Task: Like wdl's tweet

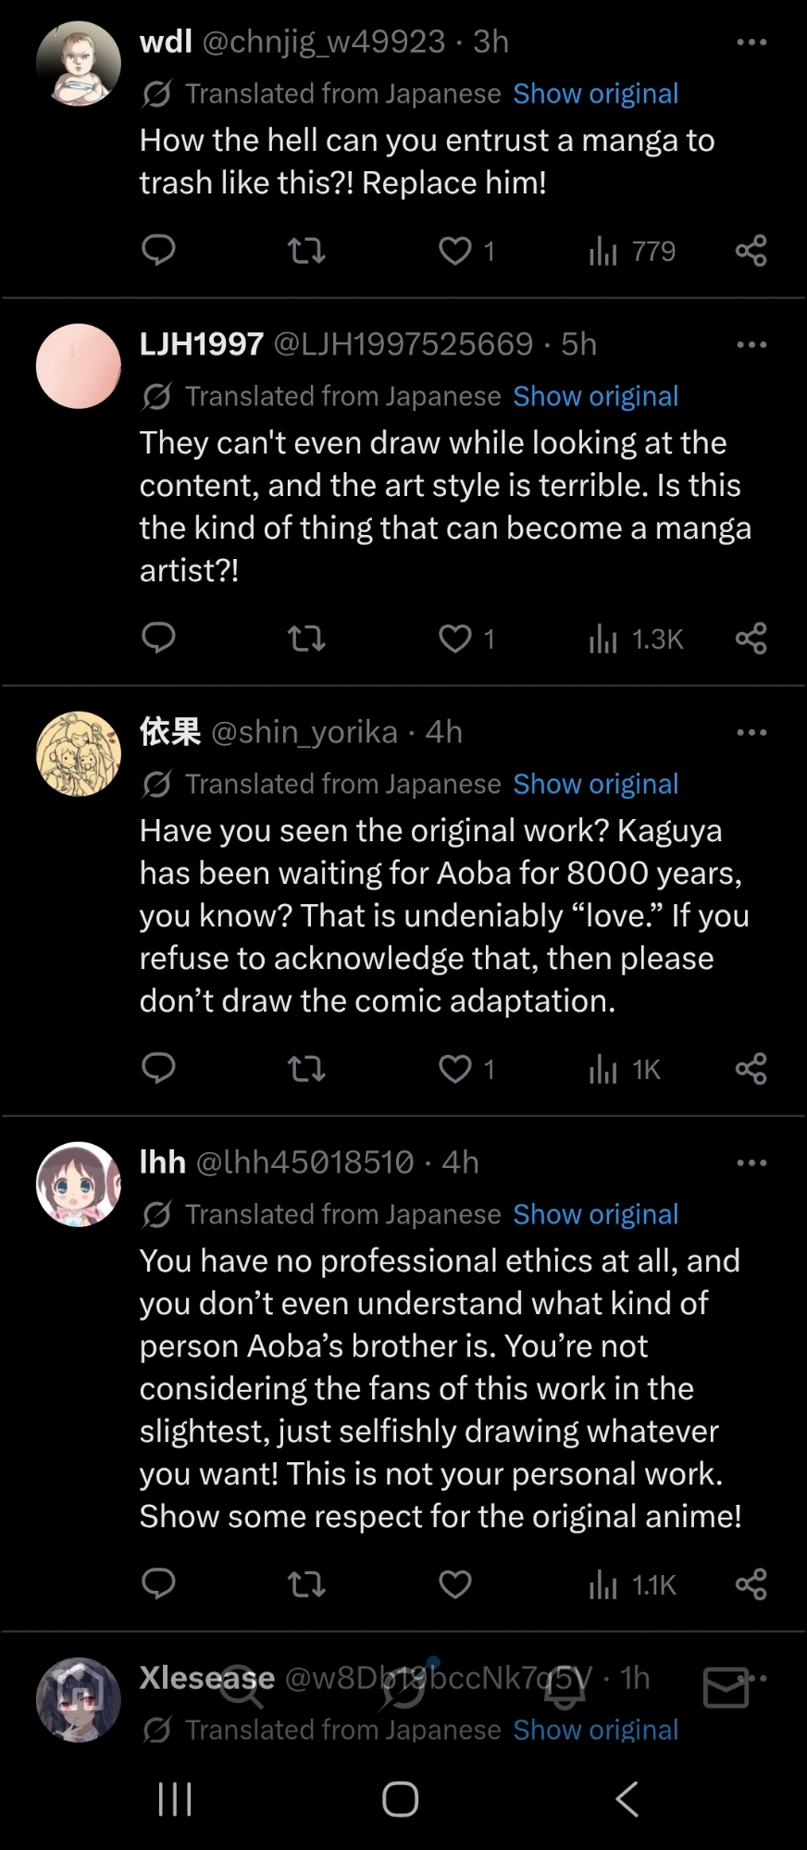Action: (x=455, y=251)
